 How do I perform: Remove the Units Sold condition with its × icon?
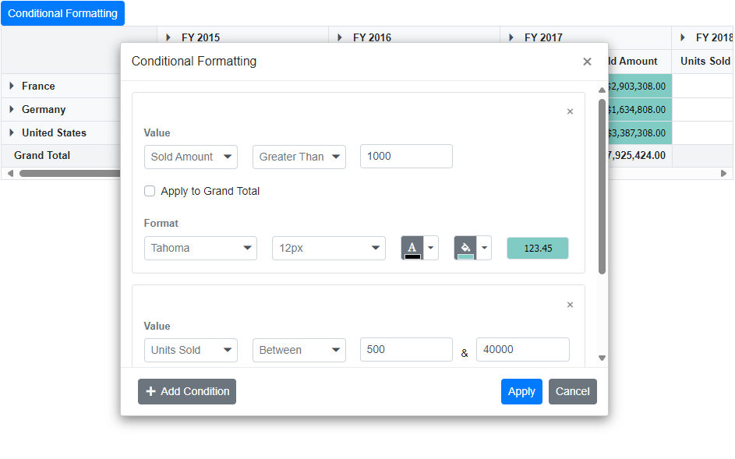click(570, 305)
